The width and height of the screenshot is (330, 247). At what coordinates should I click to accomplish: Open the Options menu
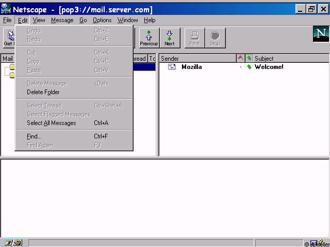(x=102, y=20)
